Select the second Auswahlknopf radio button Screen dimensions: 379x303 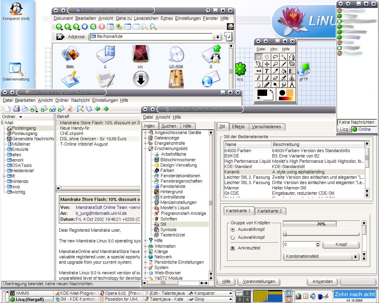(233, 237)
